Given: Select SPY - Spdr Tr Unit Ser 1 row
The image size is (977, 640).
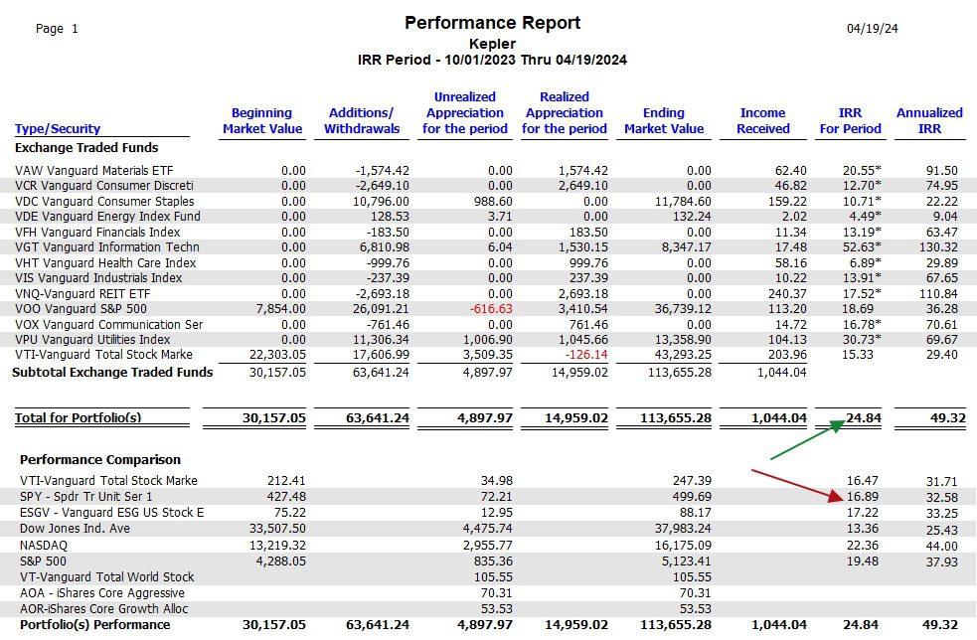Looking at the screenshot, I should pyautogui.click(x=489, y=497).
